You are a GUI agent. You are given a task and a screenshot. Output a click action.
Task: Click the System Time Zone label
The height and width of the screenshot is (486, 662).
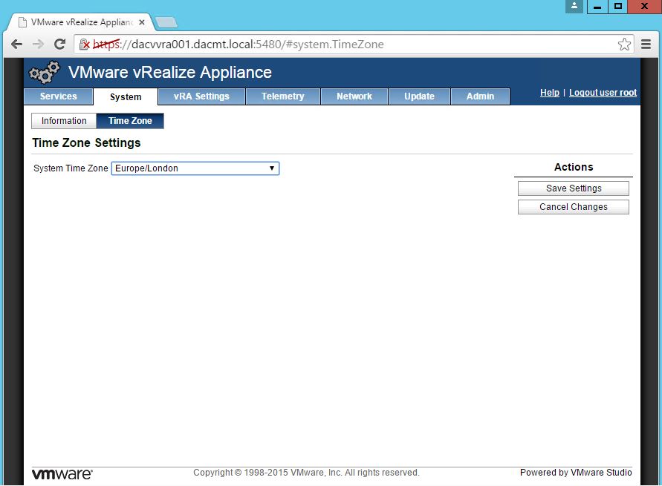(71, 168)
